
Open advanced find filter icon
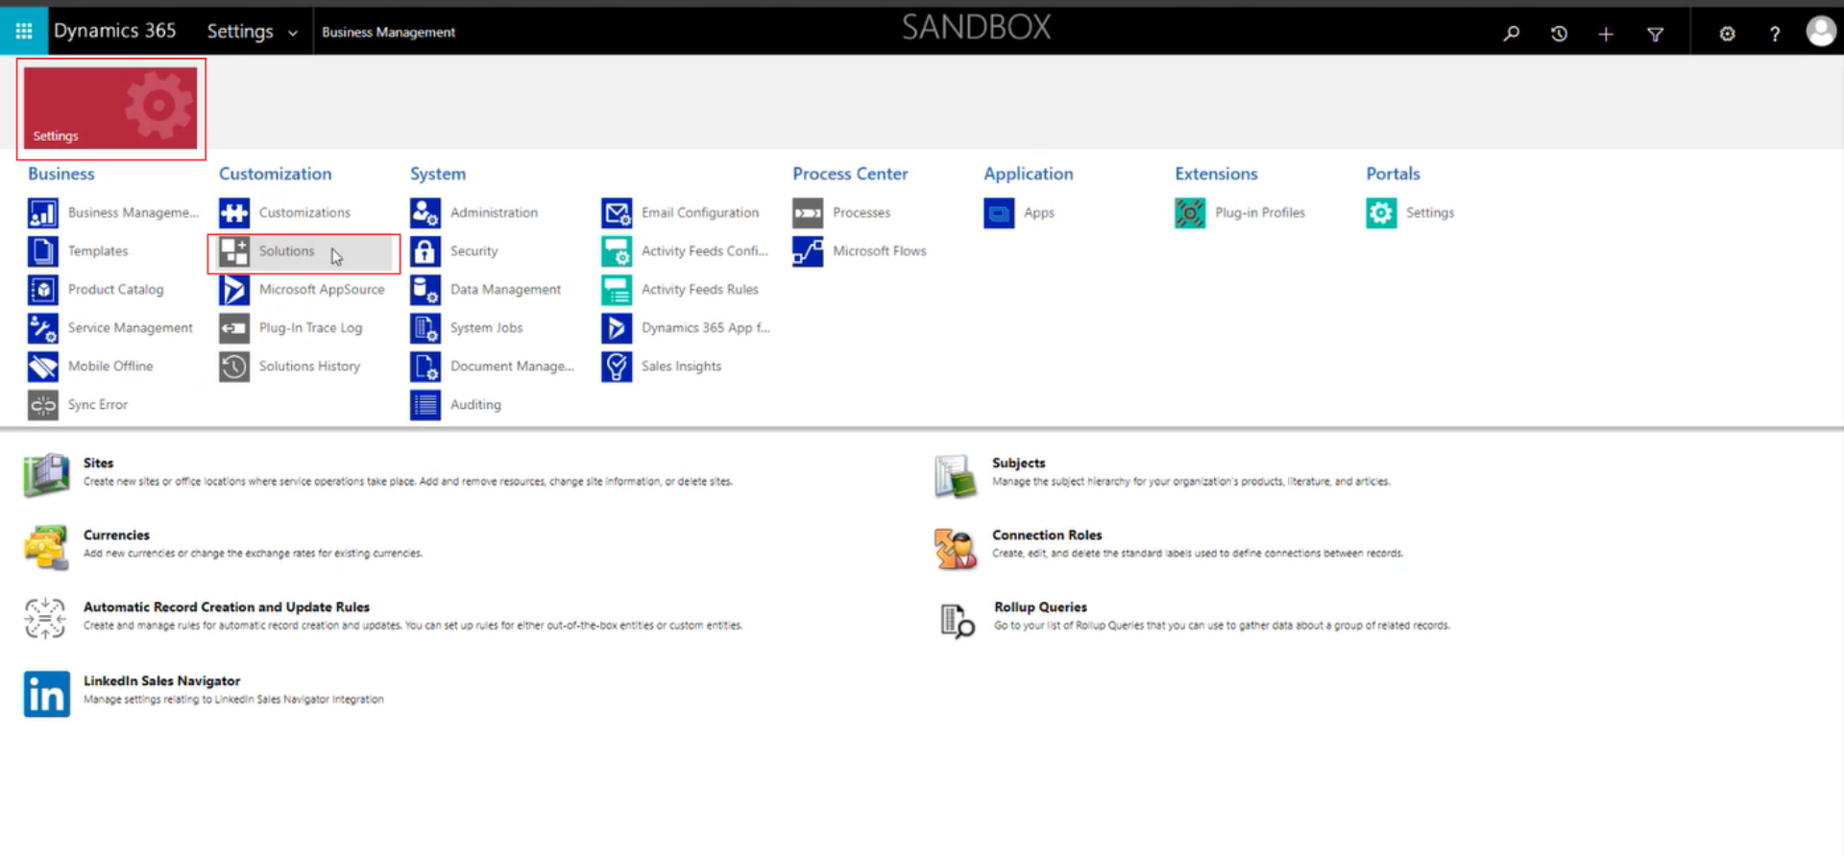click(1655, 34)
